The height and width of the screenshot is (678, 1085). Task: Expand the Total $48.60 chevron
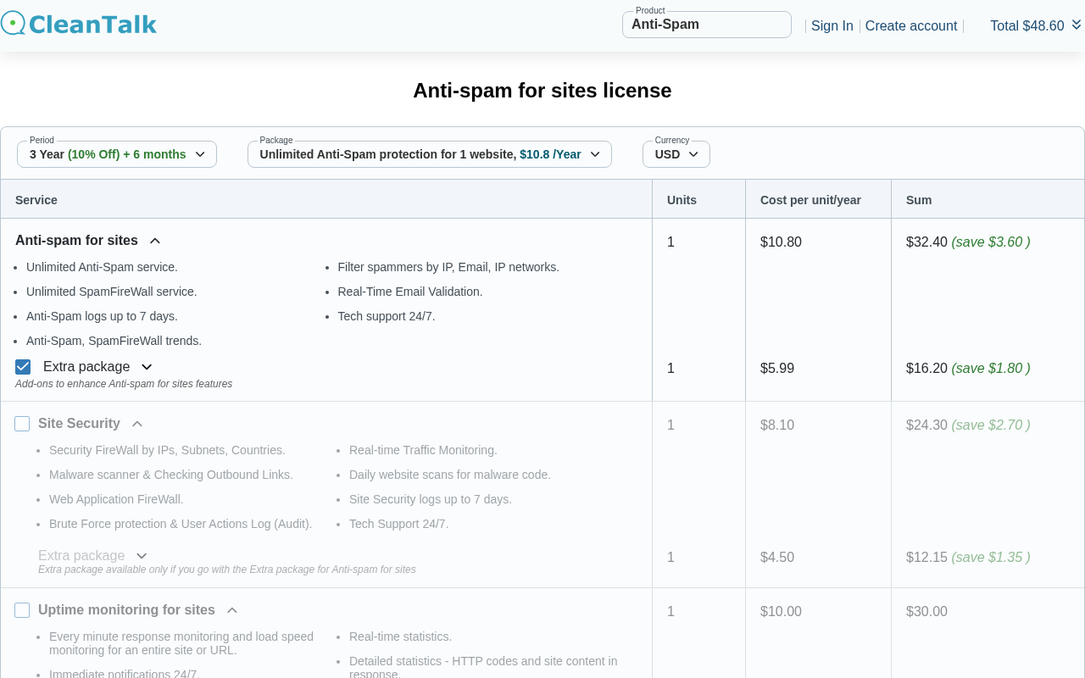click(1077, 25)
